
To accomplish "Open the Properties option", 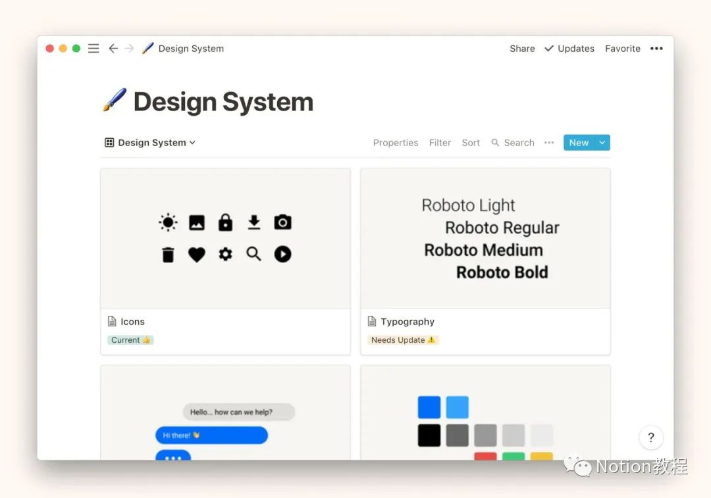I will point(396,143).
